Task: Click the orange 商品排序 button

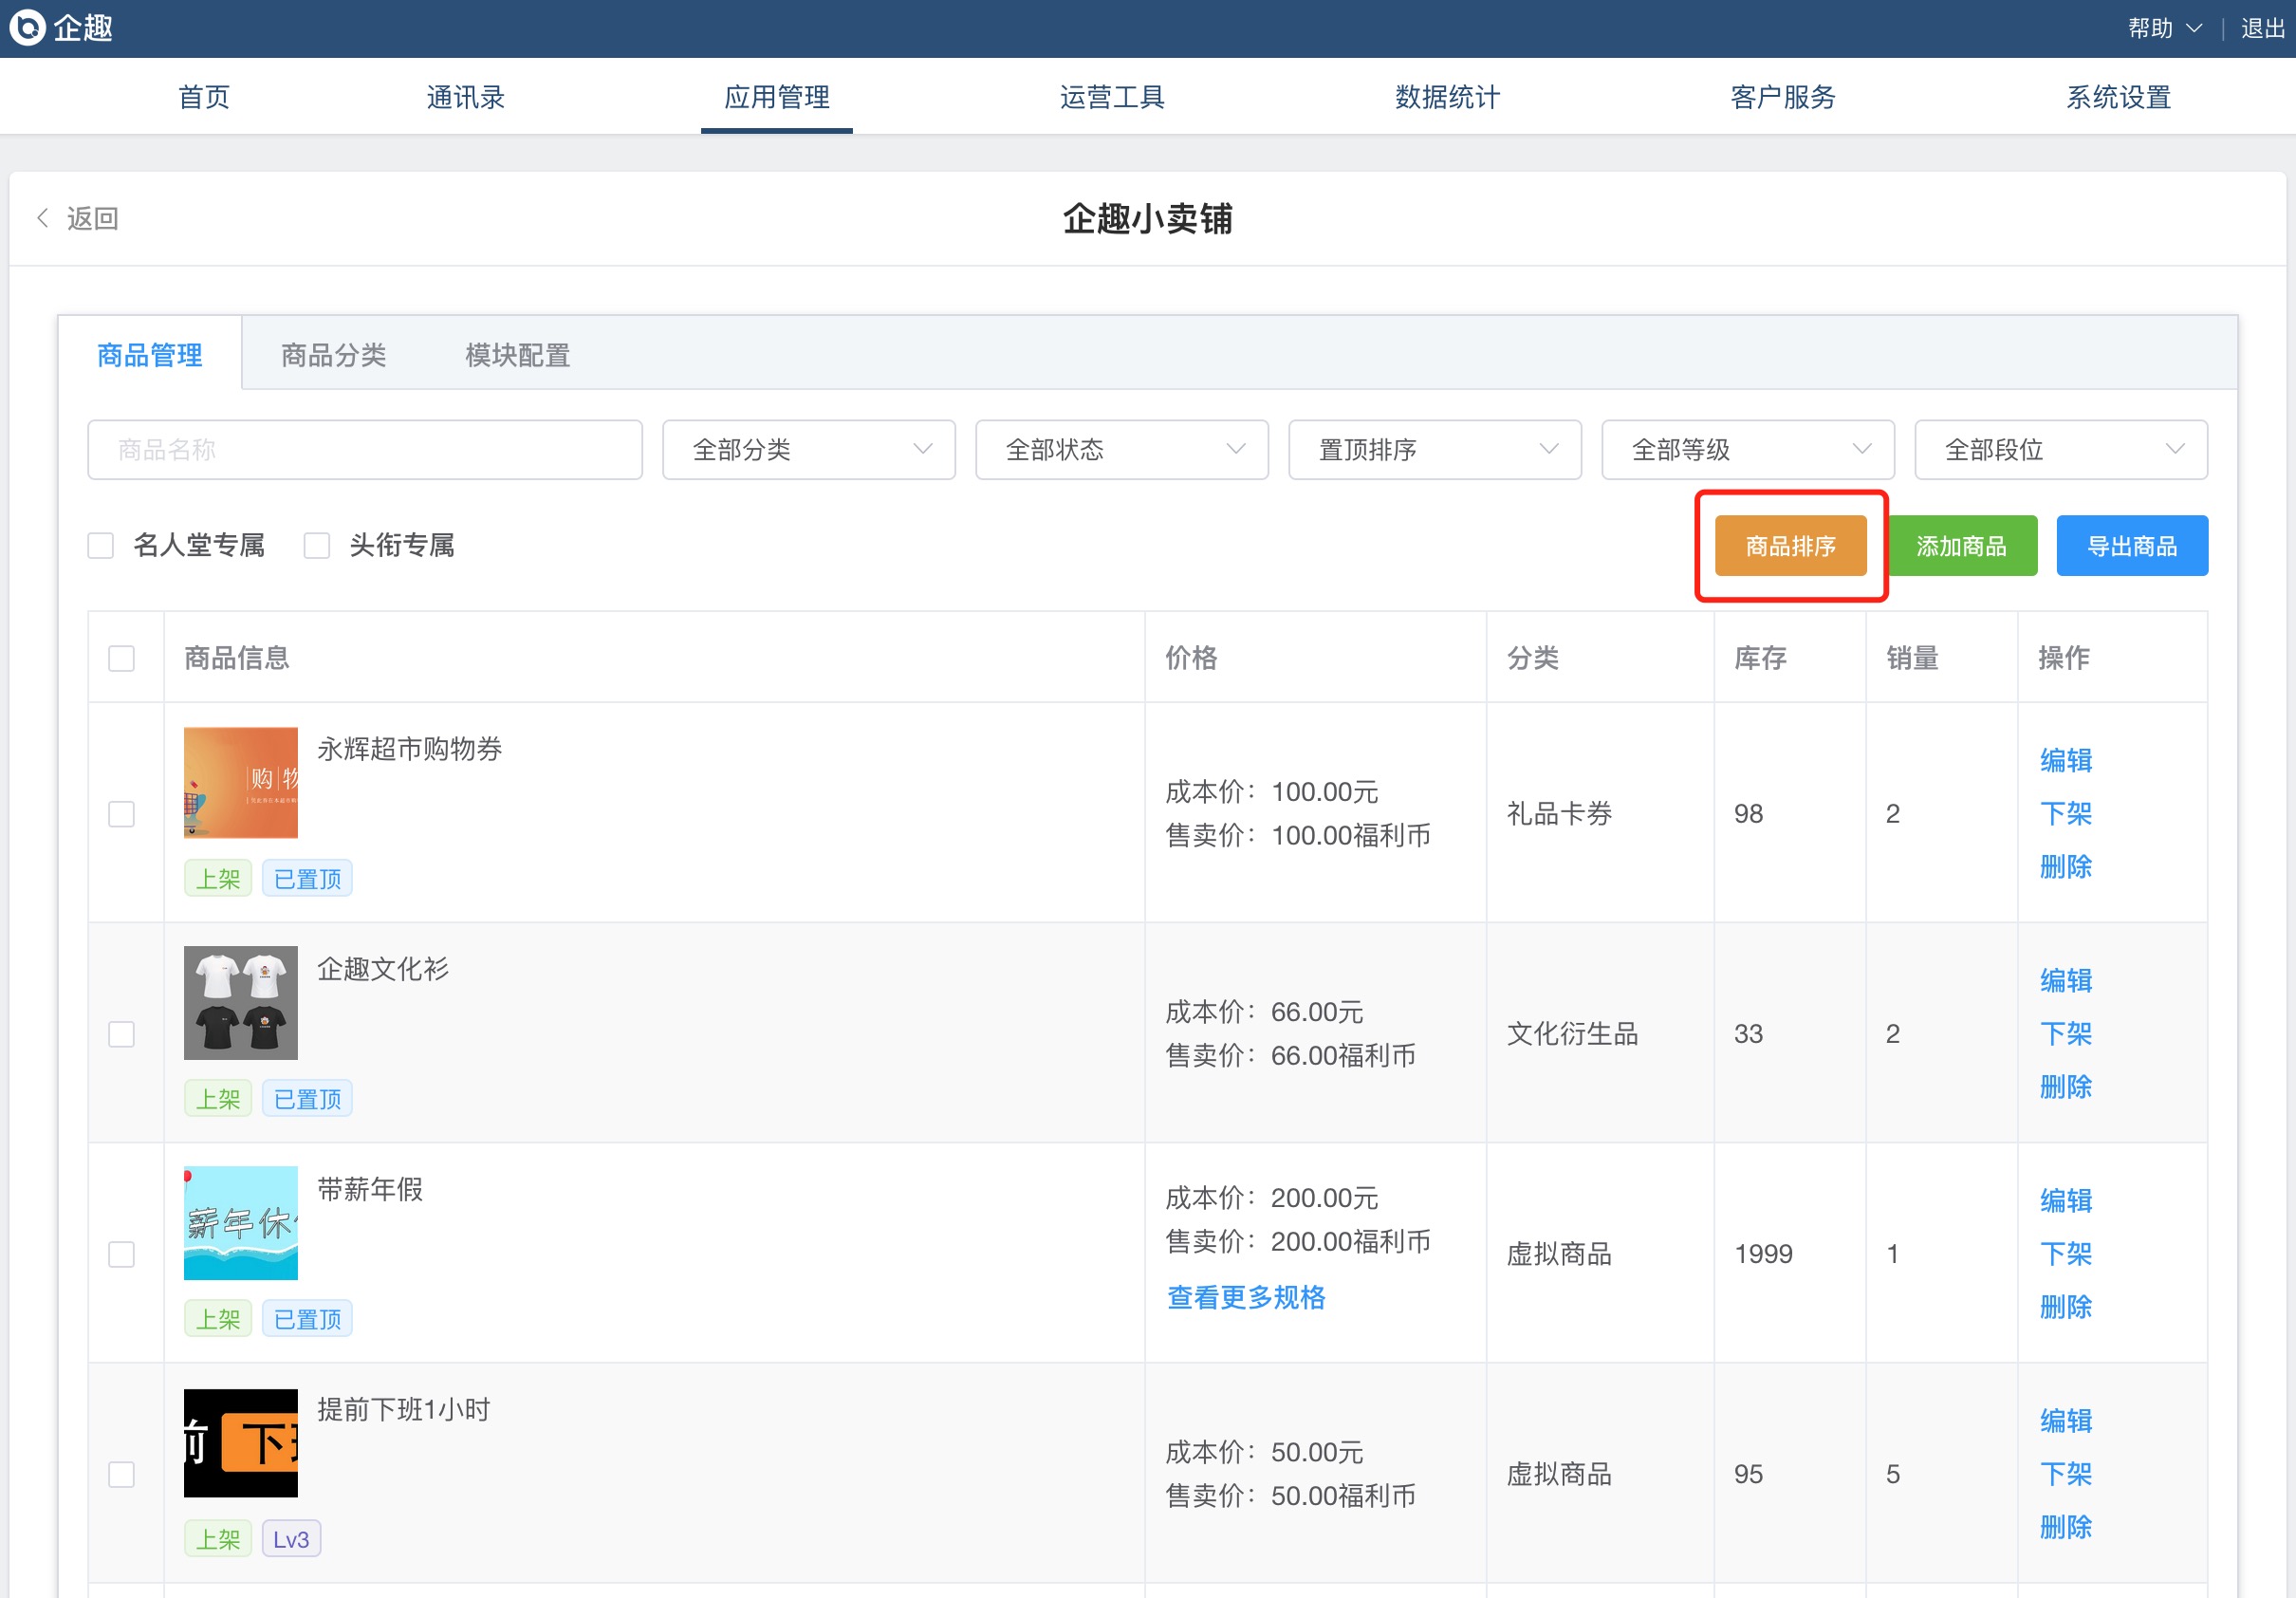Action: coord(1790,546)
